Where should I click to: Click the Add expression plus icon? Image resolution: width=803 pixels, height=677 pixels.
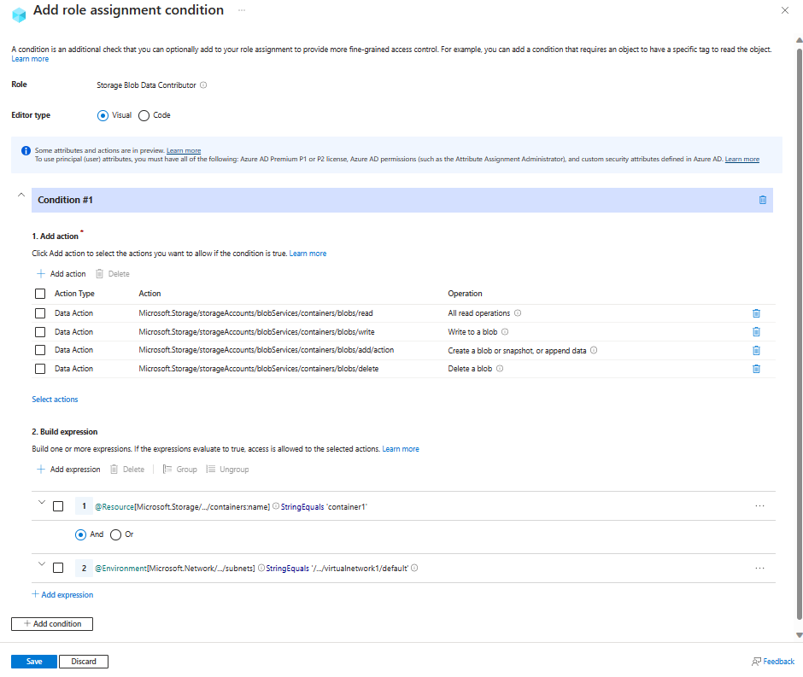point(41,469)
